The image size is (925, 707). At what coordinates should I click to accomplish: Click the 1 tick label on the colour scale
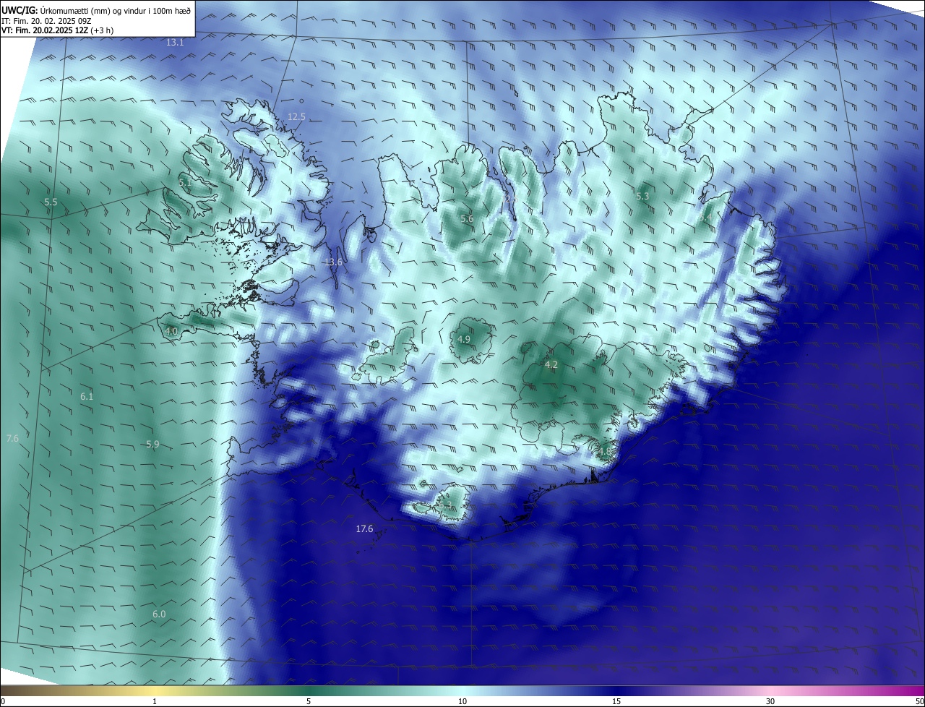[155, 701]
